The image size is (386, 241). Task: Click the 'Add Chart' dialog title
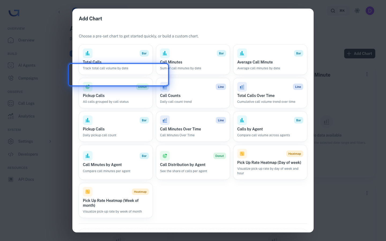click(91, 18)
